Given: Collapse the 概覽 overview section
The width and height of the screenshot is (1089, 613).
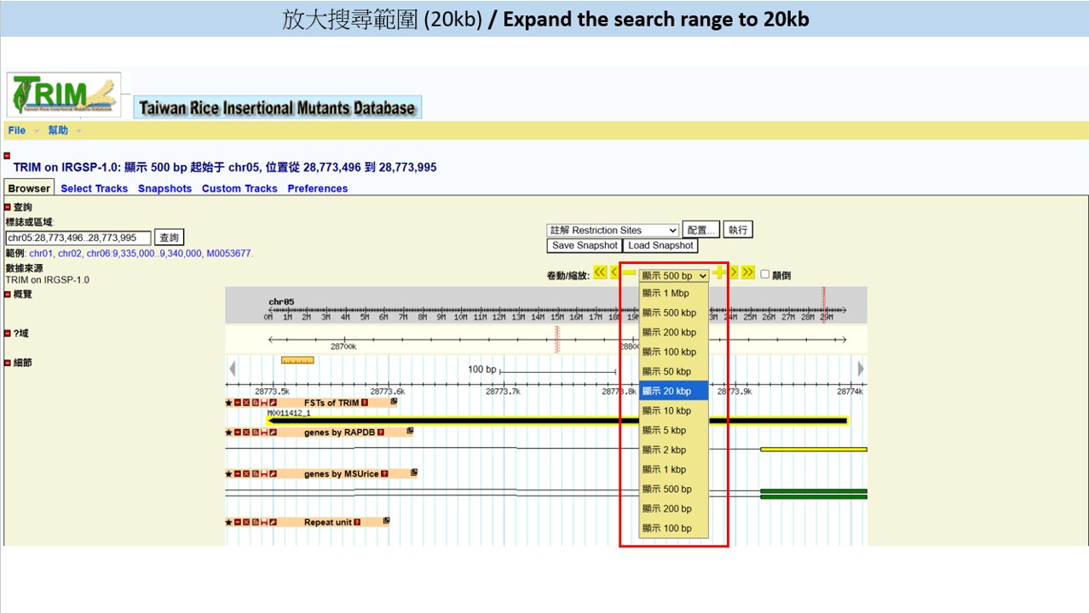Looking at the screenshot, I should pyautogui.click(x=8, y=295).
